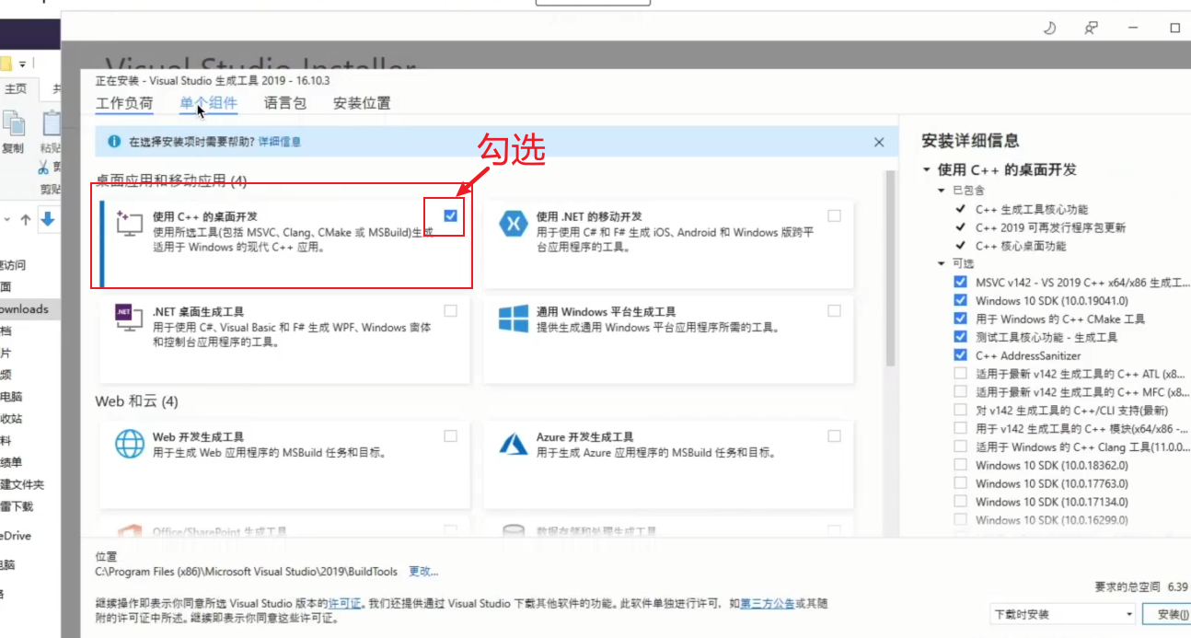Image resolution: width=1191 pixels, height=638 pixels.
Task: Click 'C++ 2019 可再发行程序包更新' included item
Action: 1050,227
